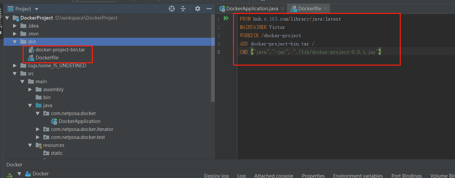Collapse the dist folder

tap(15, 42)
